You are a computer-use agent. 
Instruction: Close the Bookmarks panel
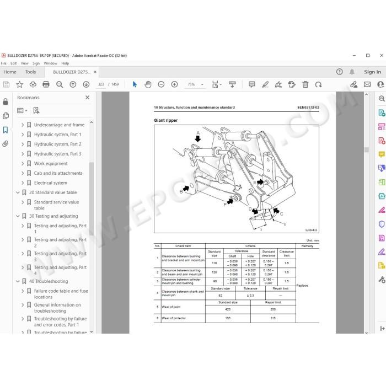click(x=87, y=98)
